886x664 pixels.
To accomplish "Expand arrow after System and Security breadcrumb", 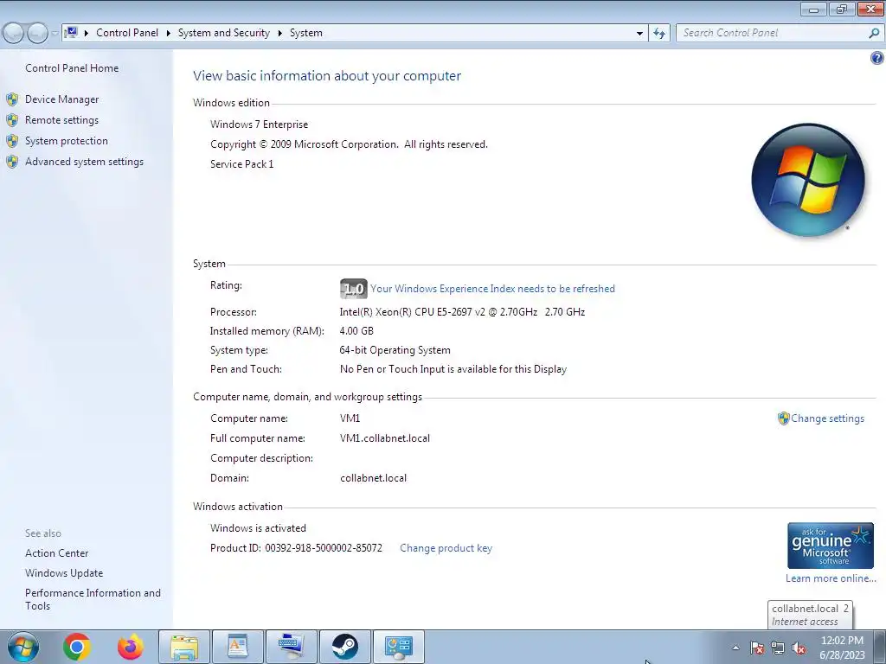I will point(279,33).
